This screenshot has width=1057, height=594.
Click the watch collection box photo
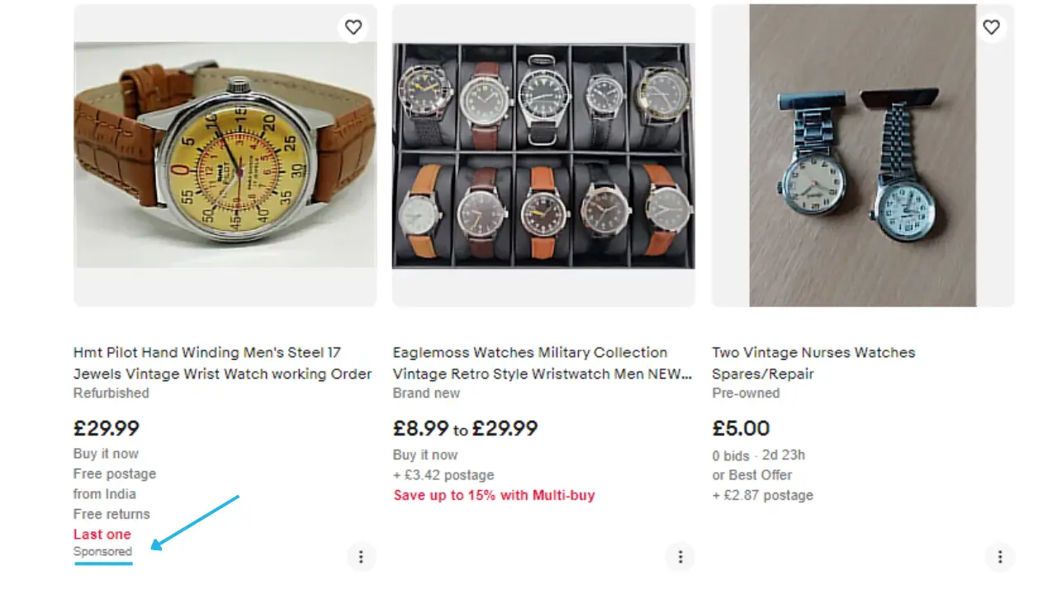(543, 154)
